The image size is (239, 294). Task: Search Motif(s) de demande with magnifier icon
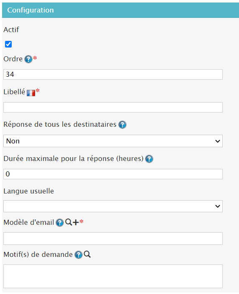point(87,254)
